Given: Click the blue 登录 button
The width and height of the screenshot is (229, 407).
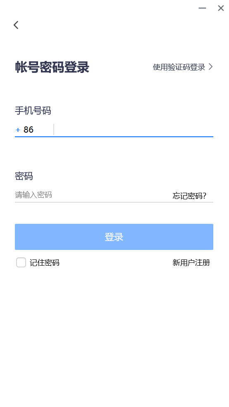Looking at the screenshot, I should point(114,237).
